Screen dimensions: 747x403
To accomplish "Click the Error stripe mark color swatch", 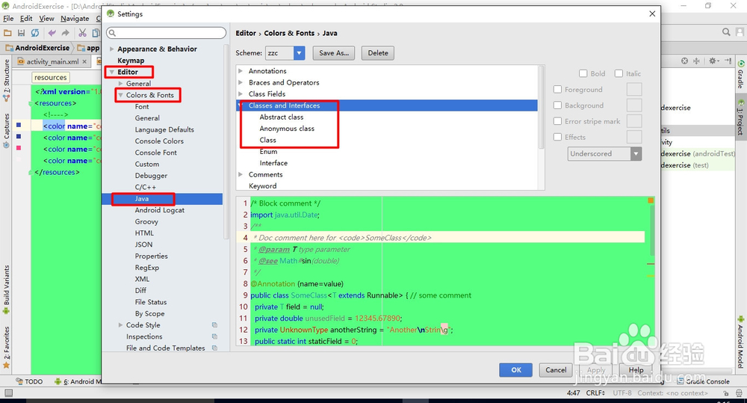I will point(634,121).
